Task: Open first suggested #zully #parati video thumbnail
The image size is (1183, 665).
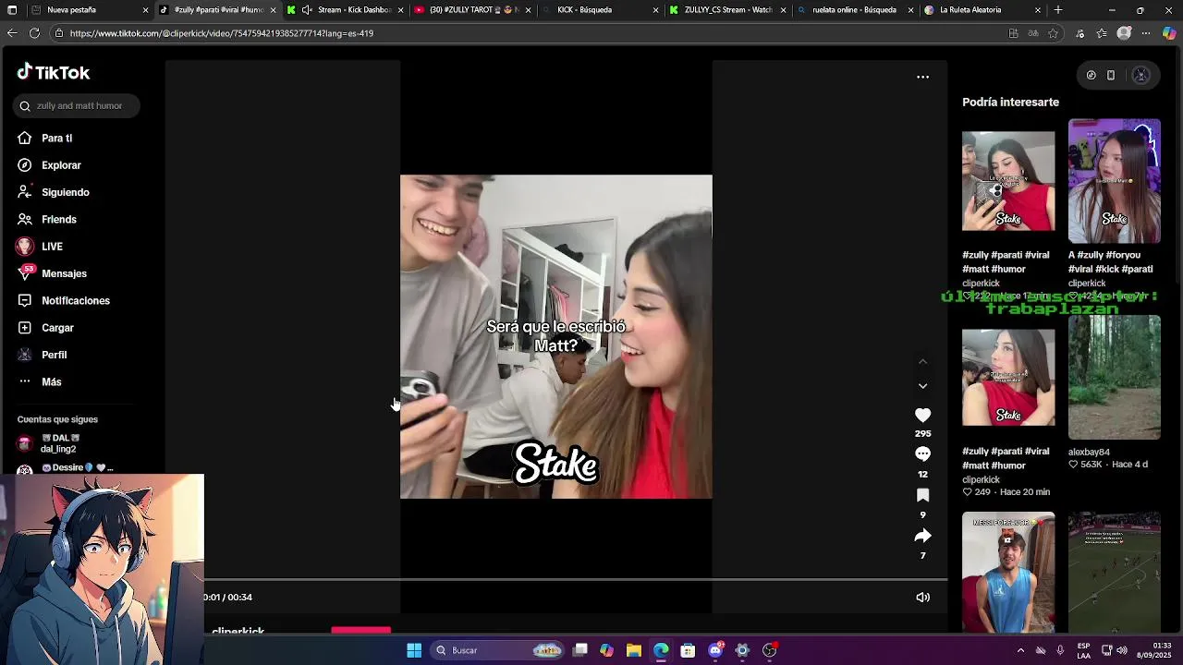Action: pyautogui.click(x=1007, y=181)
